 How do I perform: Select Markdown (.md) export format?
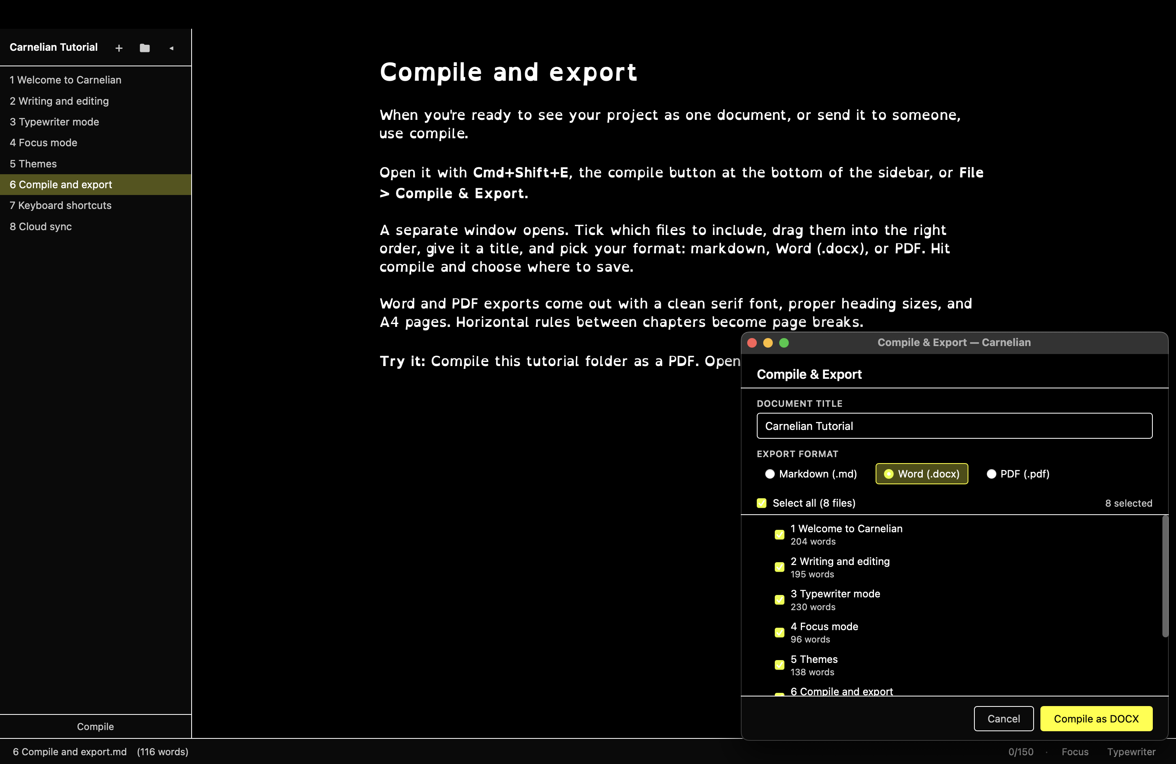coord(770,474)
